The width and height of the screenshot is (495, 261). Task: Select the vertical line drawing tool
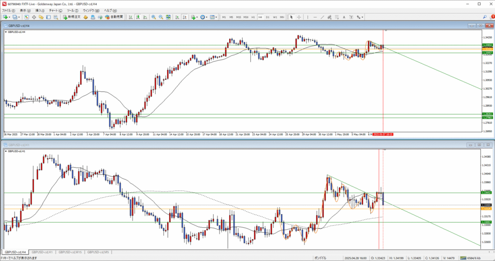tap(307, 17)
